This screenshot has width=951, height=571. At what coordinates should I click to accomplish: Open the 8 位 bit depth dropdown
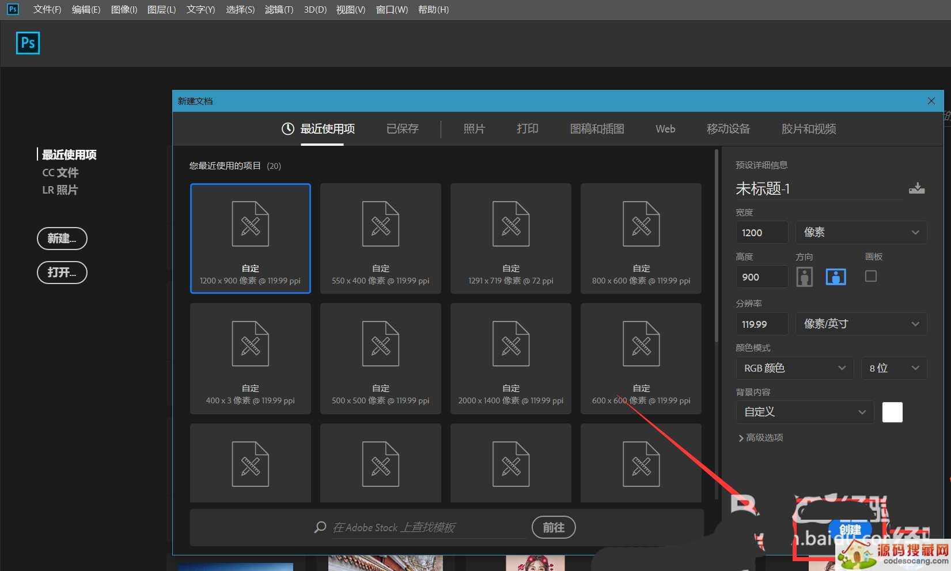pyautogui.click(x=894, y=368)
